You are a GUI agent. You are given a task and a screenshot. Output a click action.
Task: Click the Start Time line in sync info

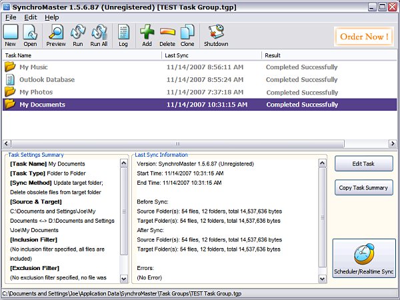(180, 173)
